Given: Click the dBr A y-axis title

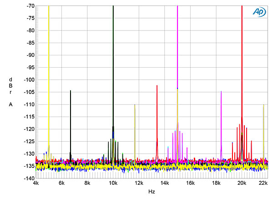Looking at the screenshot, I should coord(10,92).
